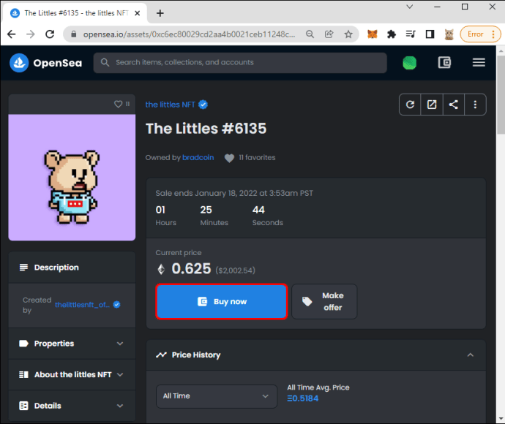Expand the Properties section
505x424 pixels.
72,344
